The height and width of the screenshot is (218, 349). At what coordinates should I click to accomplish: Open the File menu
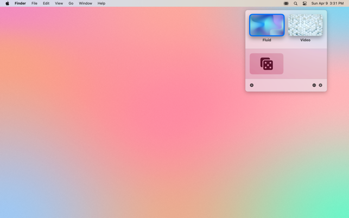(x=34, y=3)
